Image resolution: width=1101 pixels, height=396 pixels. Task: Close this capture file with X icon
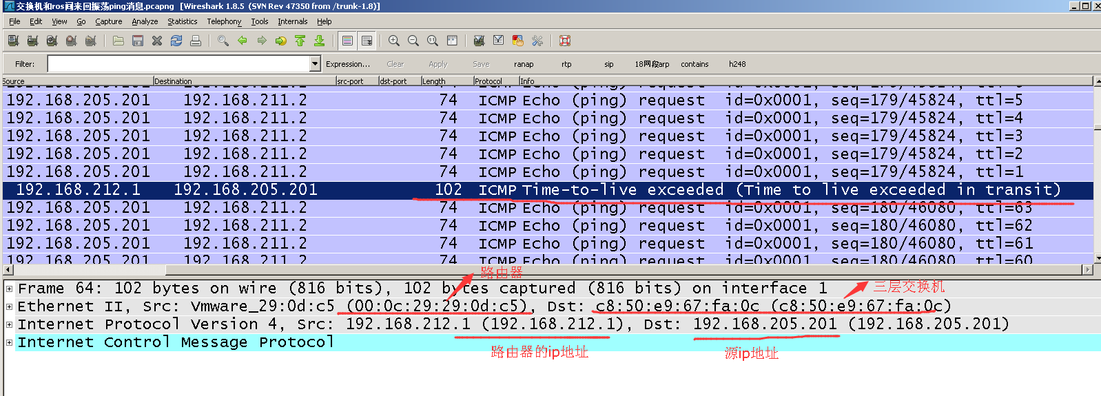157,41
